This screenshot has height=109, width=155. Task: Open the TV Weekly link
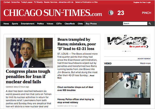click(x=38, y=2)
